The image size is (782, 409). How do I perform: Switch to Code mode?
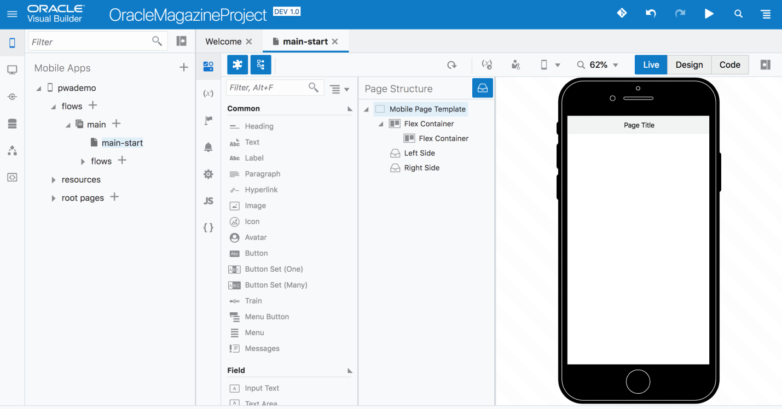tap(730, 65)
